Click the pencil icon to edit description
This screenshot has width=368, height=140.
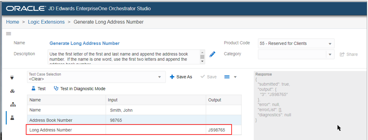212,54
